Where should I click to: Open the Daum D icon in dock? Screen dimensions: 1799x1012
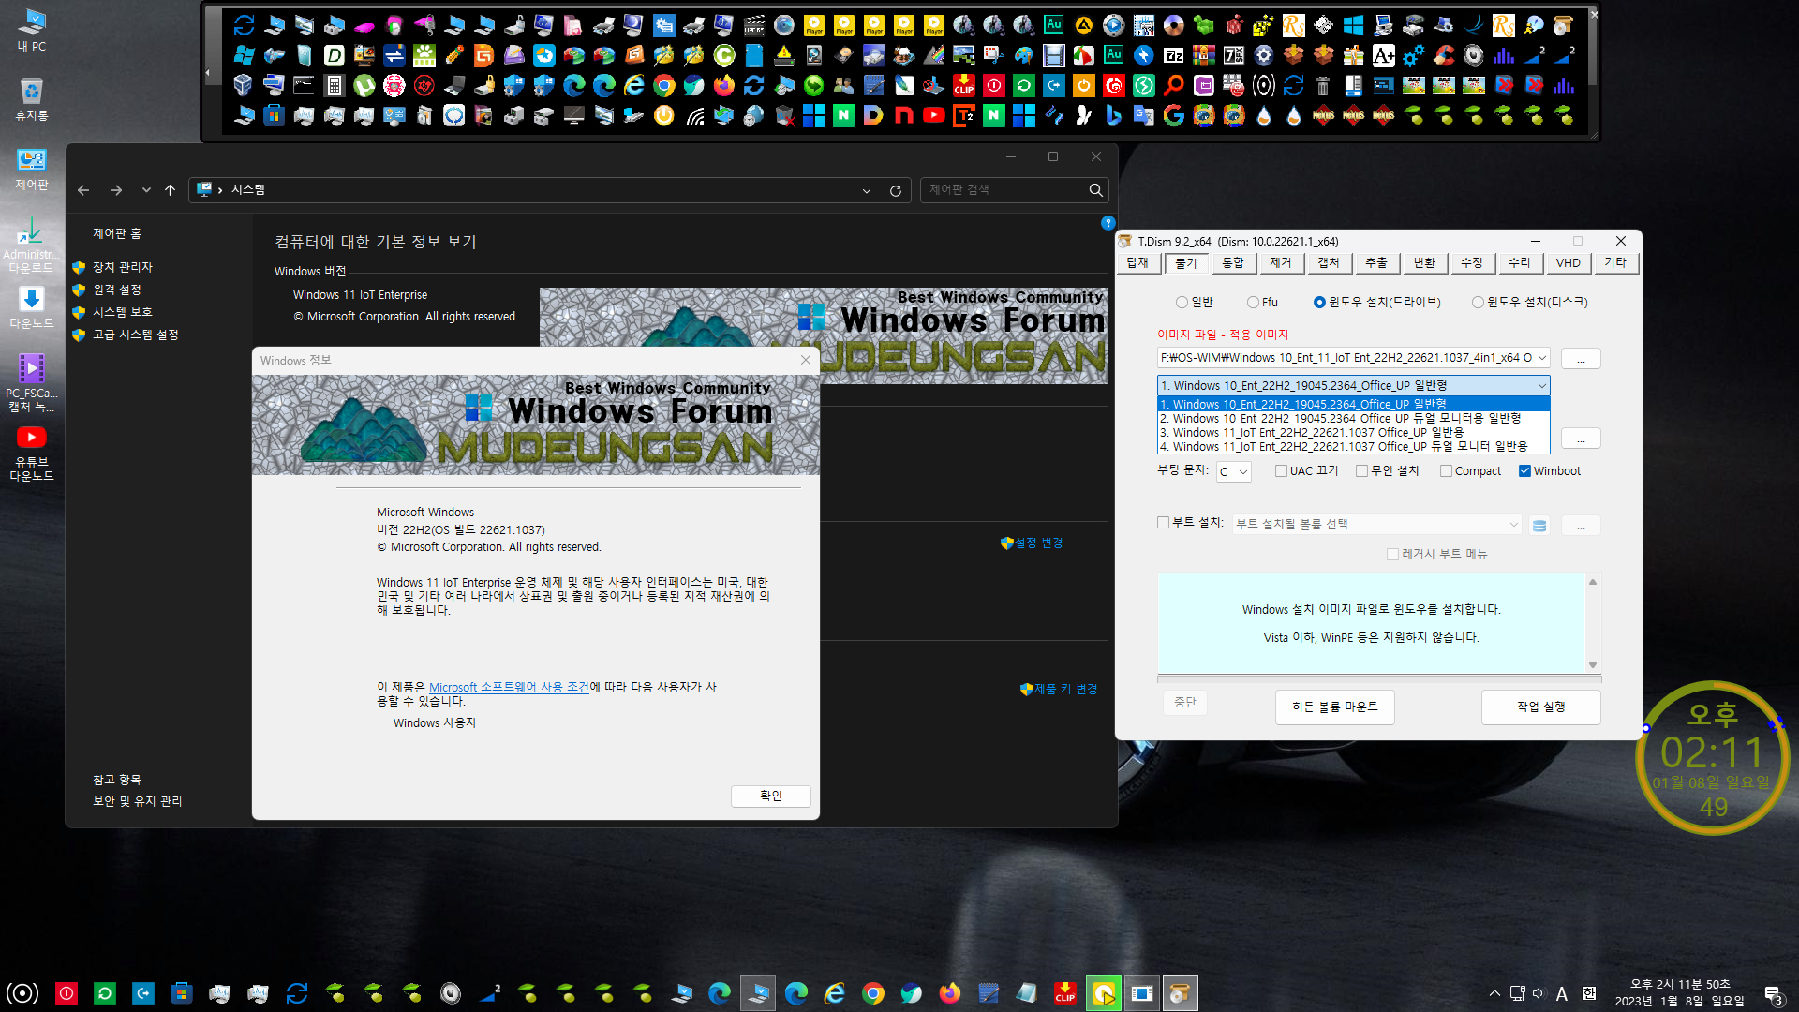[874, 115]
